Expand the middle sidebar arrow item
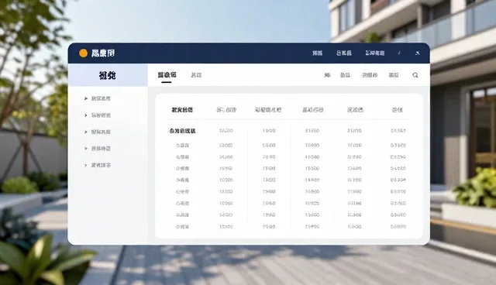Screen dimensions: 496x285 [x=98, y=132]
